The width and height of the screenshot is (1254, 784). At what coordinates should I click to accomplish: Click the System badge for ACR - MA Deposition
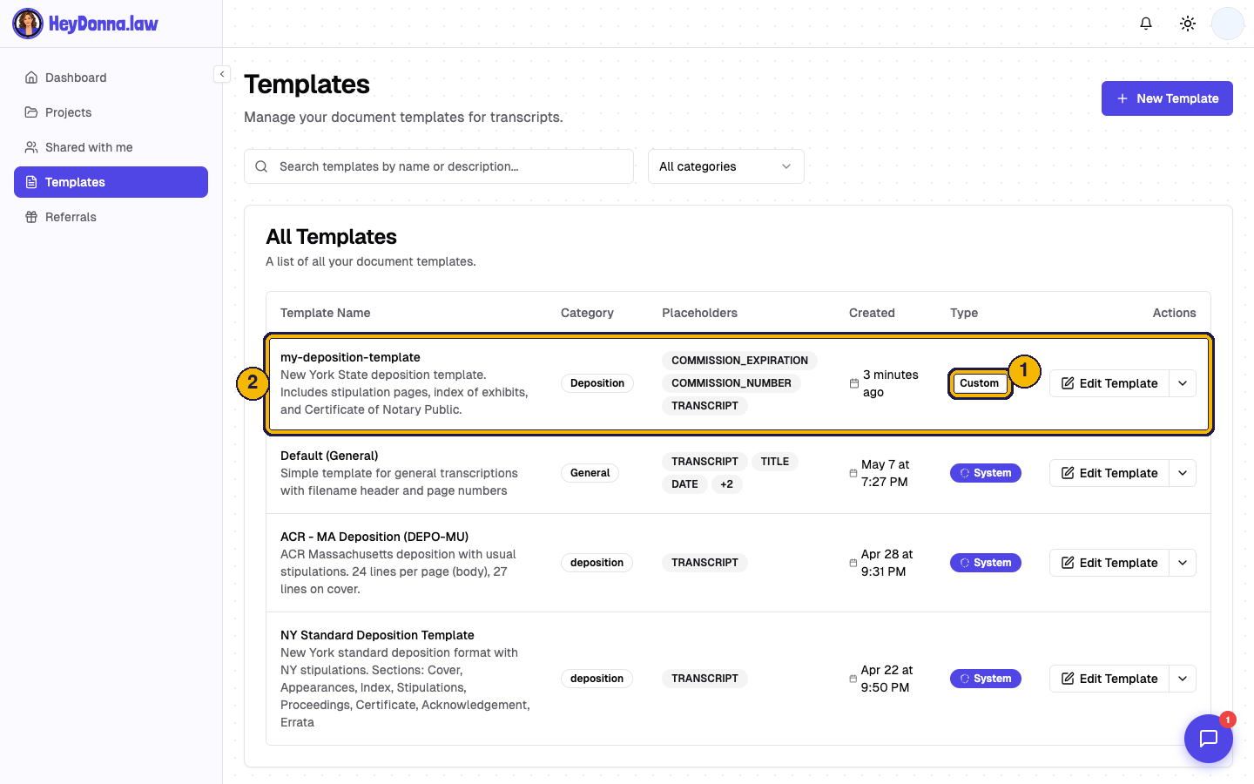[x=986, y=563]
